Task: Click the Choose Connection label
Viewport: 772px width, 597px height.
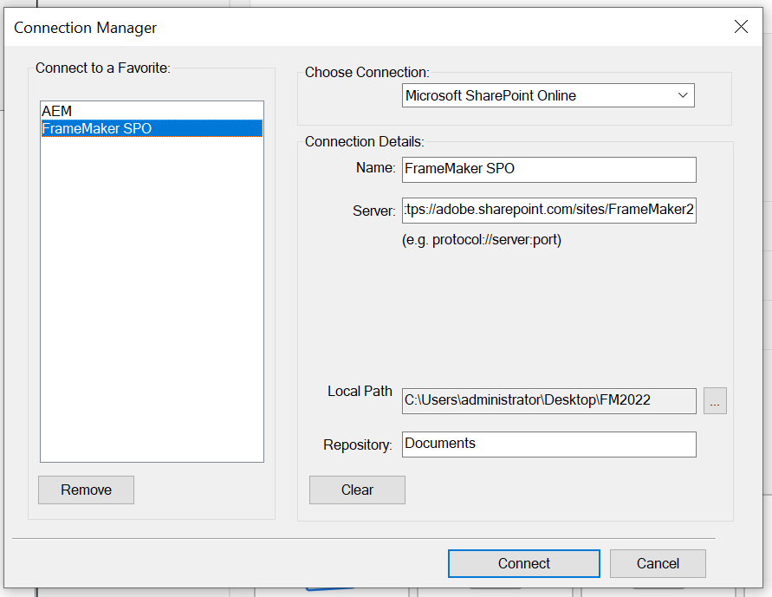Action: pyautogui.click(x=367, y=73)
